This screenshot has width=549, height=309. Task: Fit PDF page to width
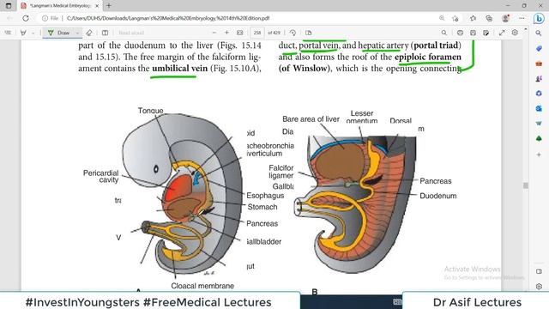click(x=240, y=33)
